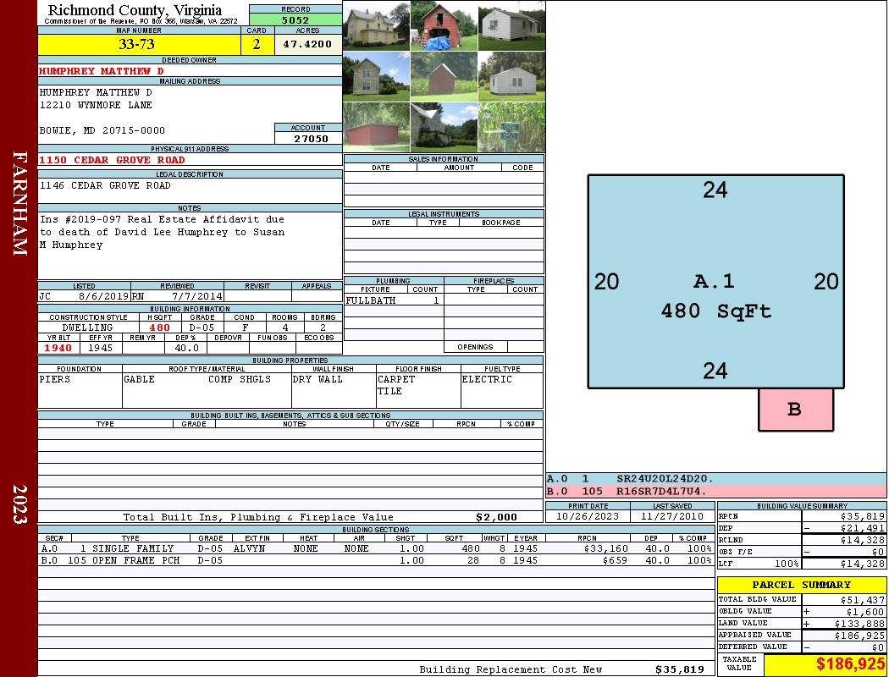
Task: Open the low red garage photo, bottom row
Action: pyautogui.click(x=377, y=128)
